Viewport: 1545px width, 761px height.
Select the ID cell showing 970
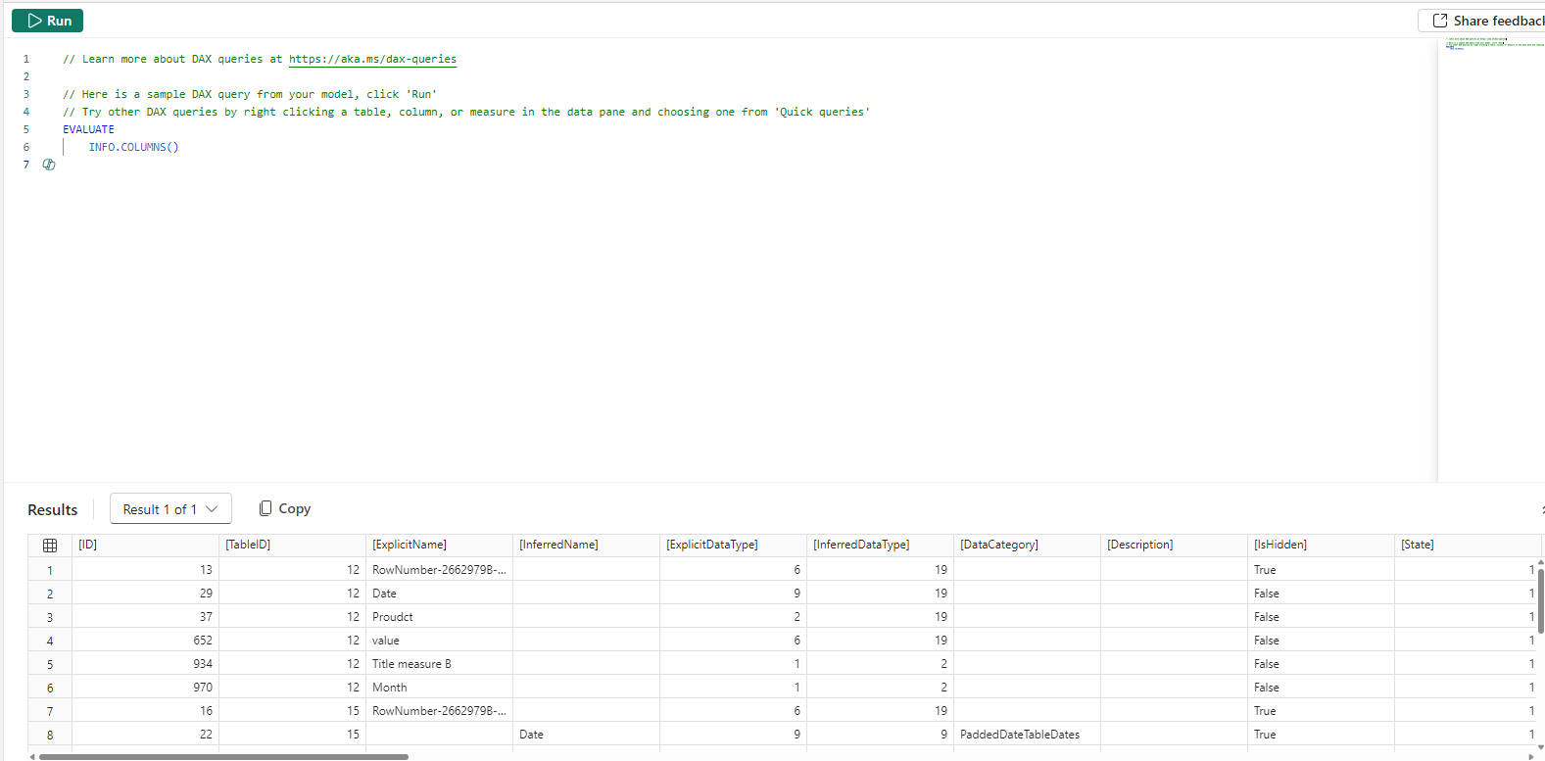click(x=145, y=688)
